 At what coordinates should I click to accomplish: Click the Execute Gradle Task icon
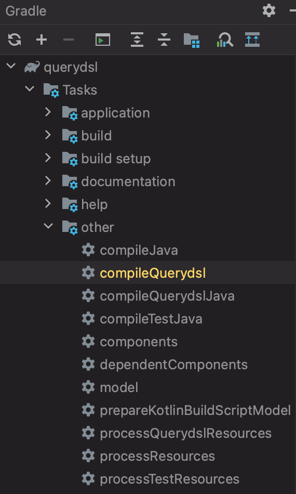point(103,40)
